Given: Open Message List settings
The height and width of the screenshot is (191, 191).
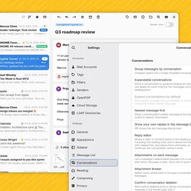Looking at the screenshot, I should 94,155.
